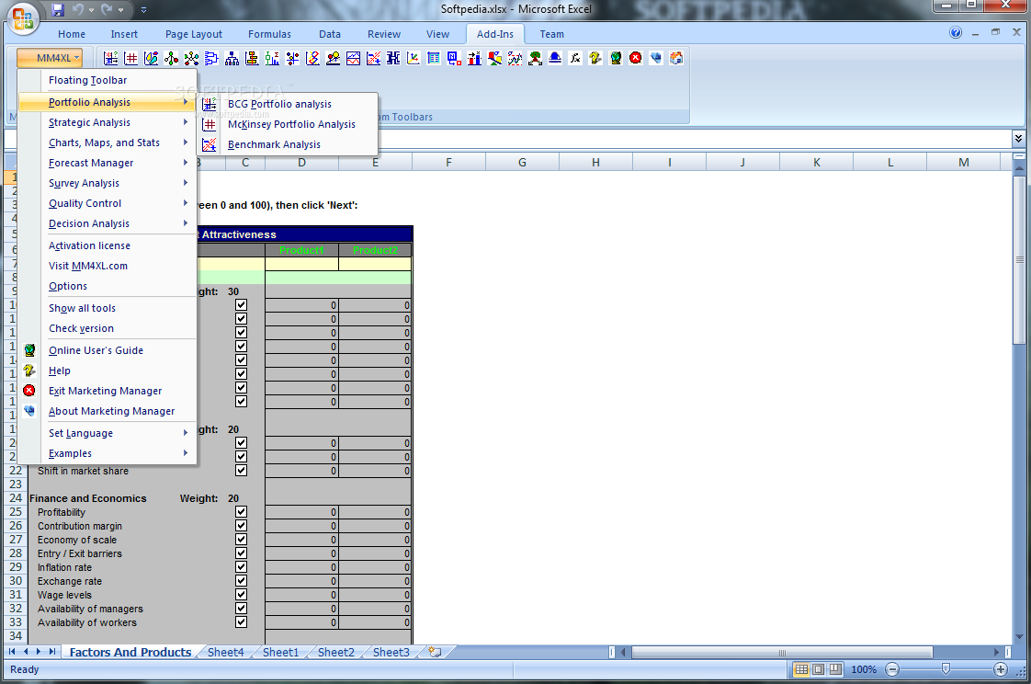Expand Charts, Maps, and Stats submenu

pos(108,142)
